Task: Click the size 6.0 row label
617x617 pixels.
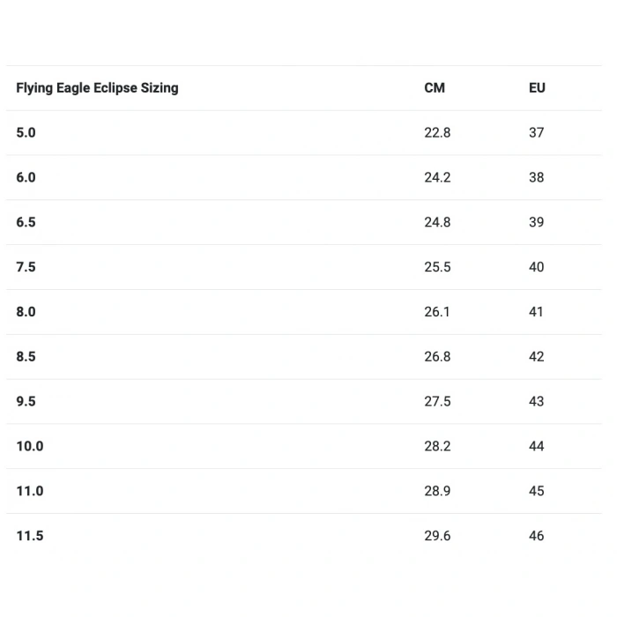Action: 26,177
